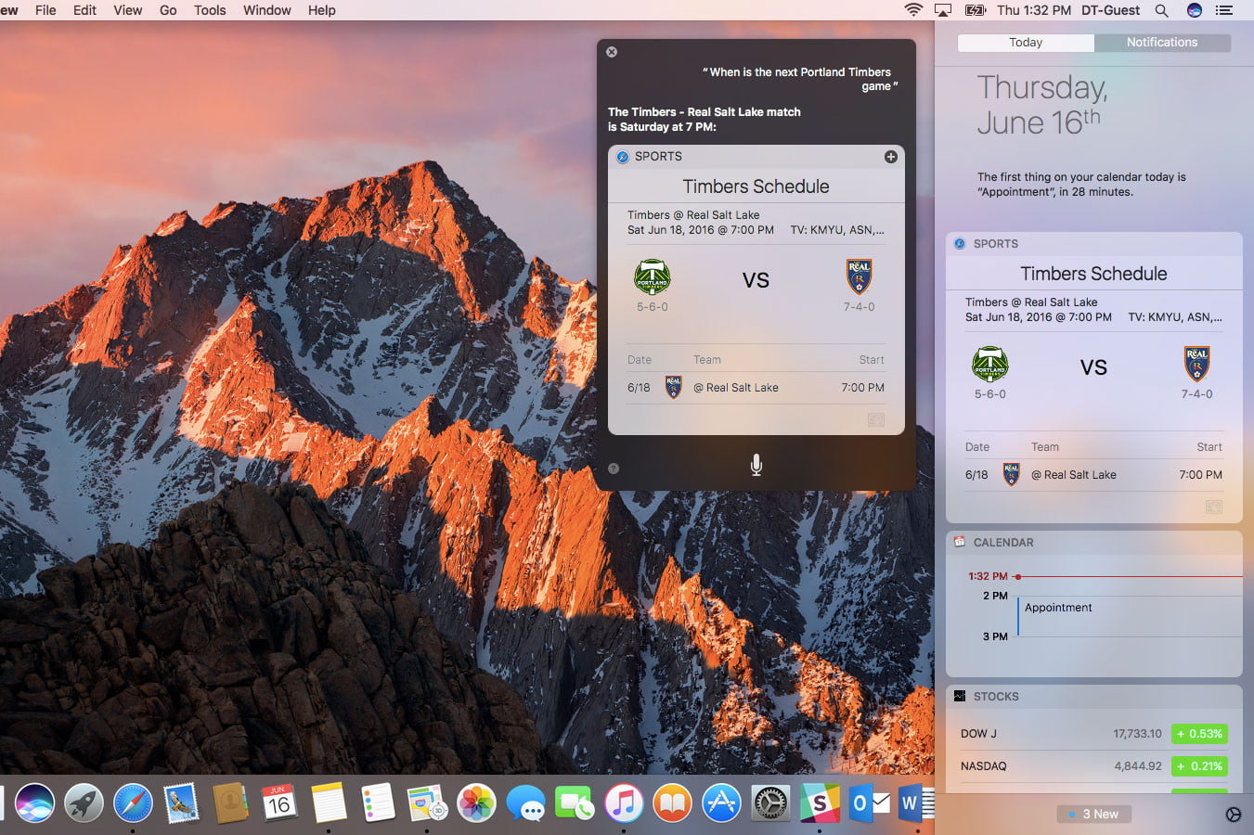This screenshot has height=835, width=1254.
Task: Open Spotlight search magnifier in menu bar
Action: pos(1161,10)
